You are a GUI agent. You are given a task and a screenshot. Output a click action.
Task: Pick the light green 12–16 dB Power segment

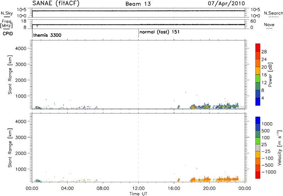pyautogui.click(x=258, y=79)
